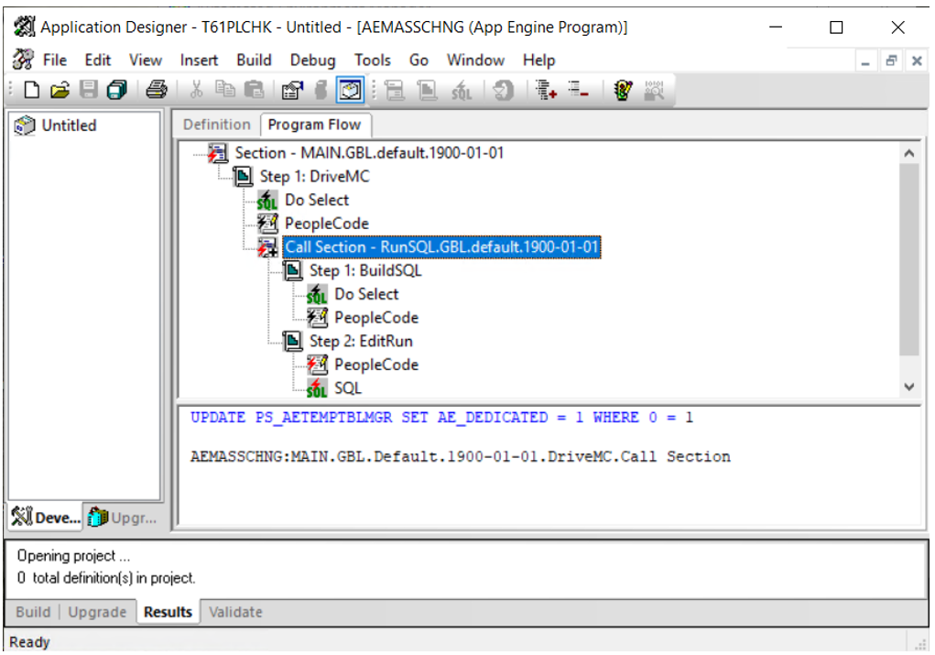Viewport: 935px width, 655px height.
Task: Close the inner AEMASSCHNG document window
Action: point(917,60)
